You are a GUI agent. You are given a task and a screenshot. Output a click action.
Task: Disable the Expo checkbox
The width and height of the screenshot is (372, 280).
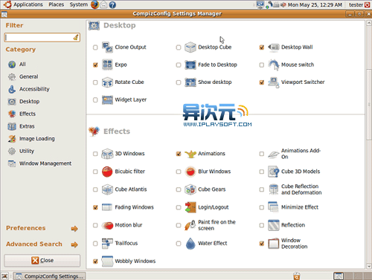95,65
